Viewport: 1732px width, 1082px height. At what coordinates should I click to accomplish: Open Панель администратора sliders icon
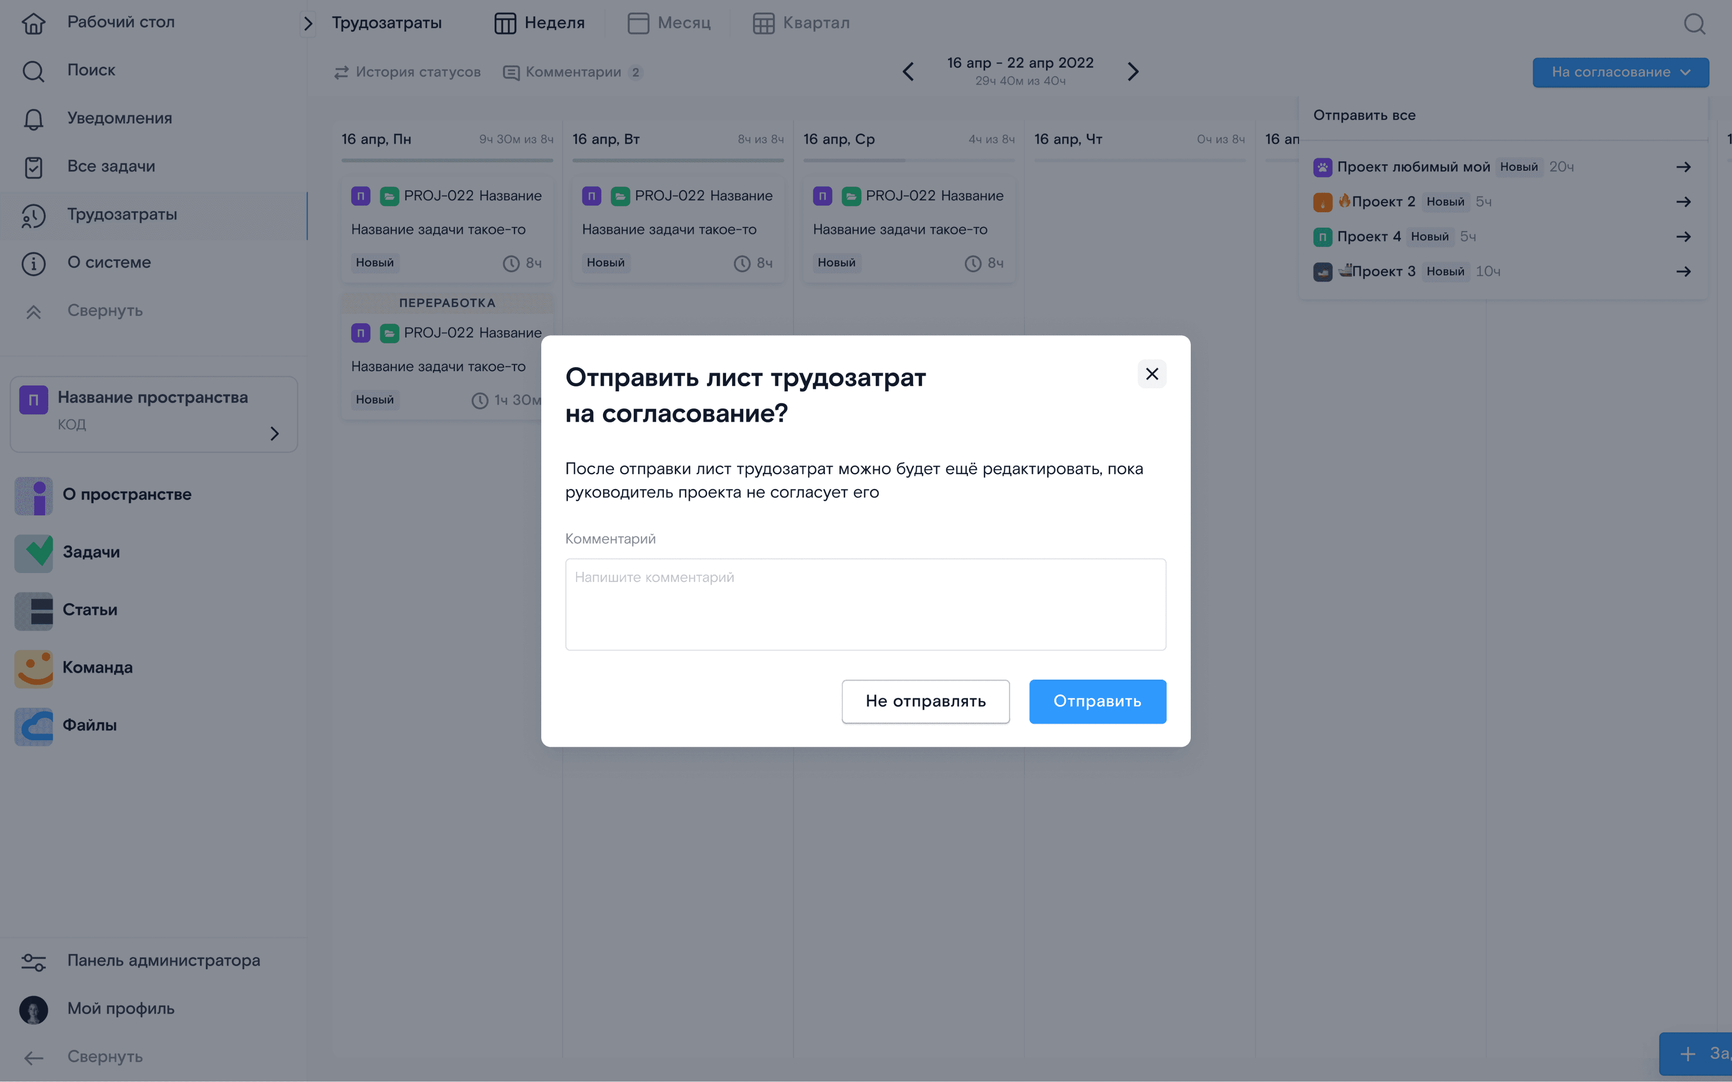coord(33,962)
